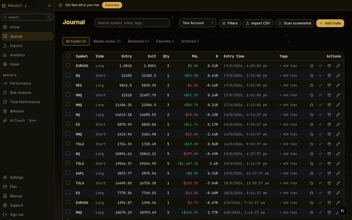Select all trades with header checkbox
352x220 pixels.
68,56
